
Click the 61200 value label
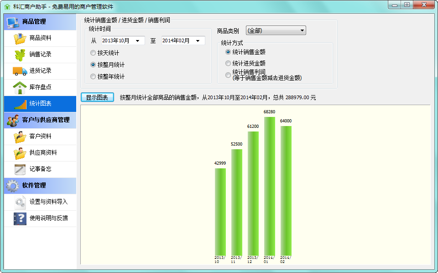point(253,126)
